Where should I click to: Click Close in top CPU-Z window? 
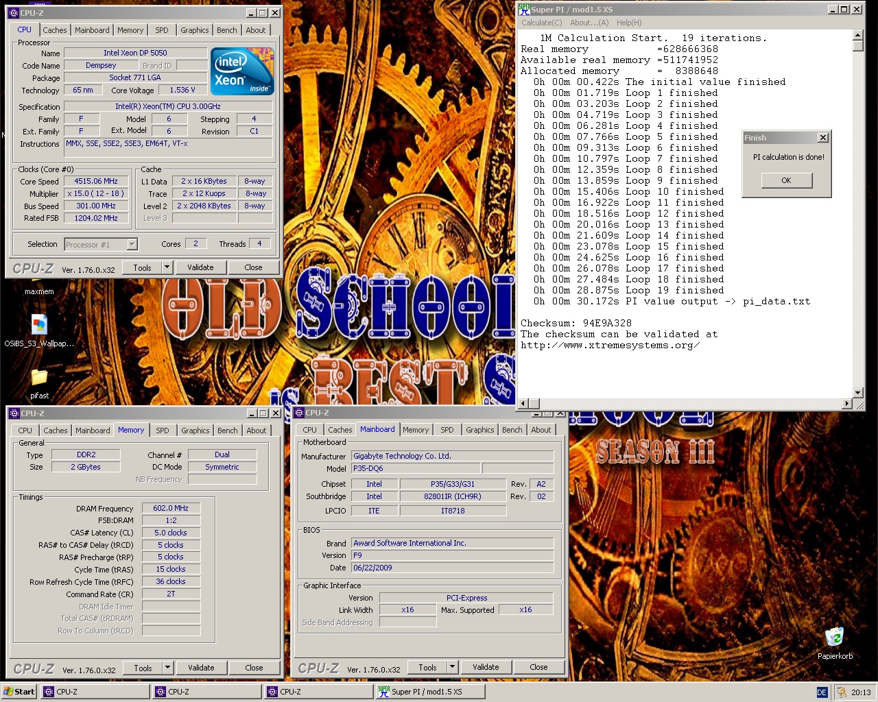(x=253, y=267)
